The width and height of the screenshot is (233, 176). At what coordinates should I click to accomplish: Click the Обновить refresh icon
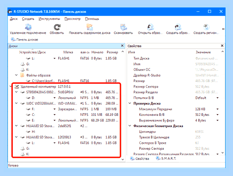pos(57,27)
